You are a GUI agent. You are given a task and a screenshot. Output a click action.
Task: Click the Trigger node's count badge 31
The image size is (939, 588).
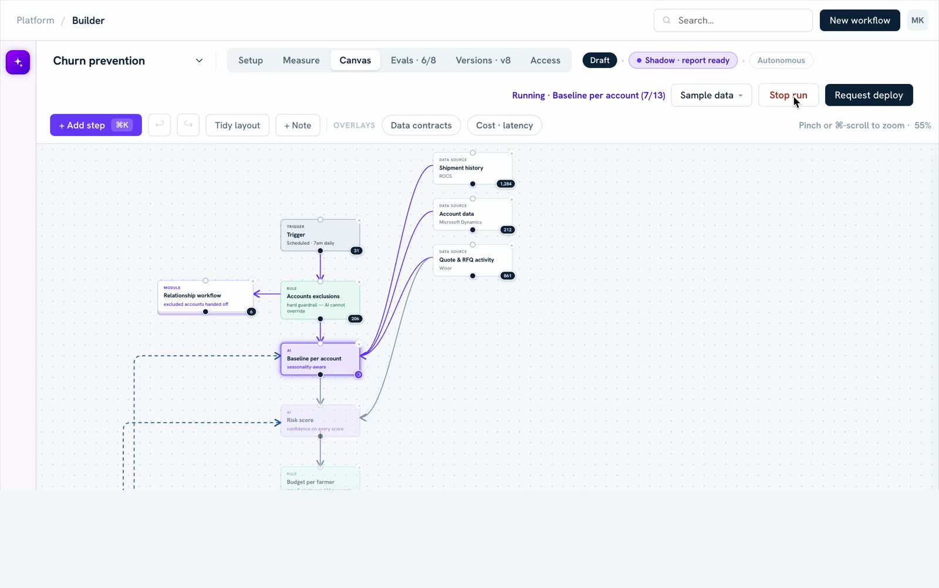[x=356, y=251]
